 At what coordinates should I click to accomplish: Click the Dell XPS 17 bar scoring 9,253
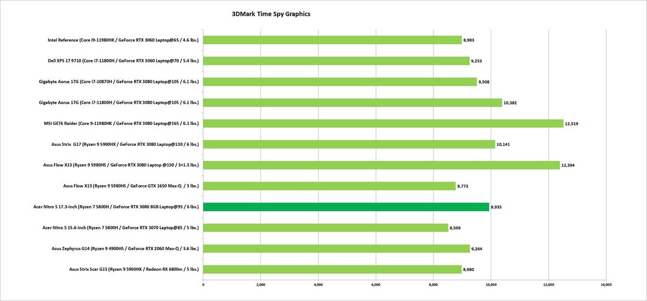tap(336, 61)
